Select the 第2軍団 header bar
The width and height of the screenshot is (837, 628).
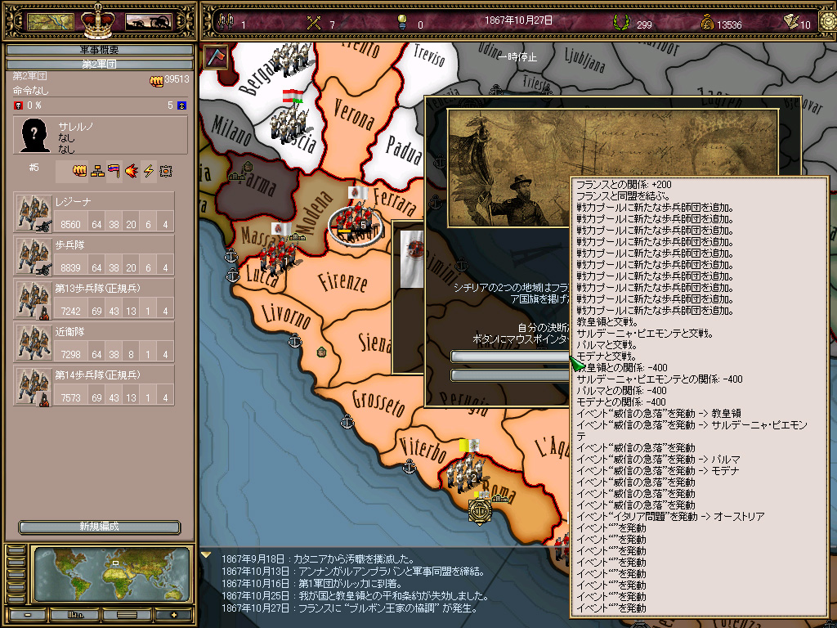(x=99, y=64)
